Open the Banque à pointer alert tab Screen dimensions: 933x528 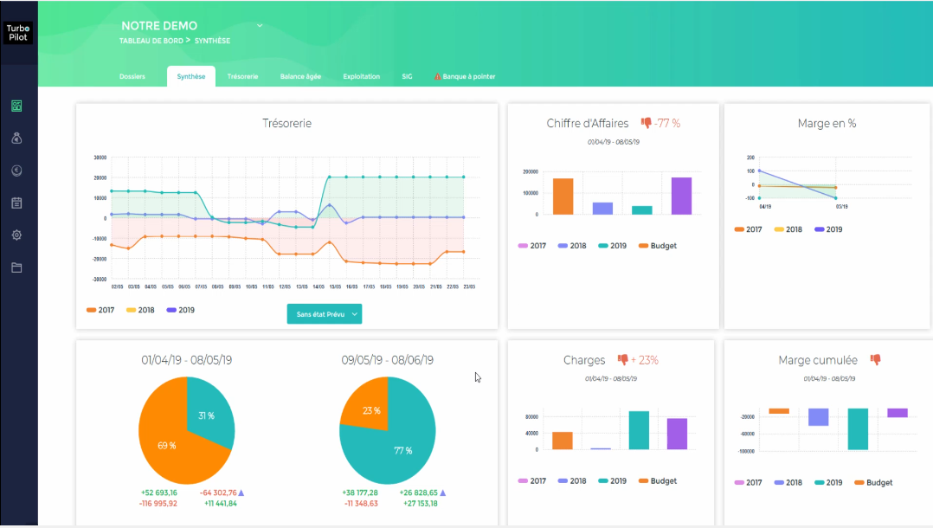(x=465, y=76)
